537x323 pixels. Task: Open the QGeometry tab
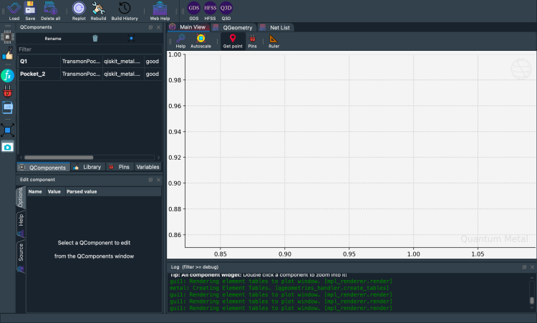pos(233,27)
